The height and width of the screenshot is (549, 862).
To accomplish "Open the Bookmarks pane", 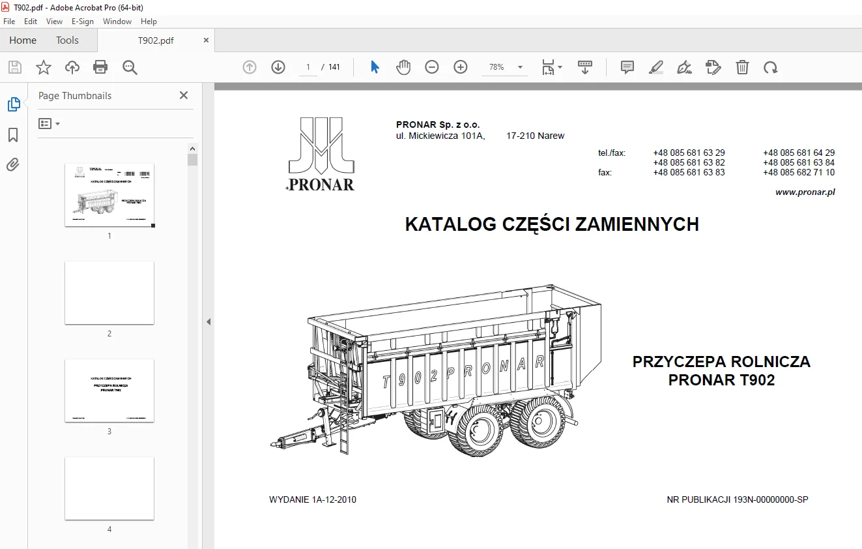I will (13, 135).
